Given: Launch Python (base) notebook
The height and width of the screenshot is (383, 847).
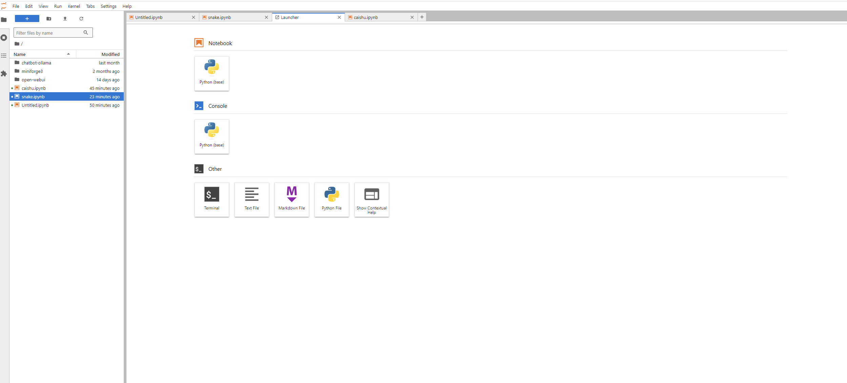Looking at the screenshot, I should (x=211, y=73).
